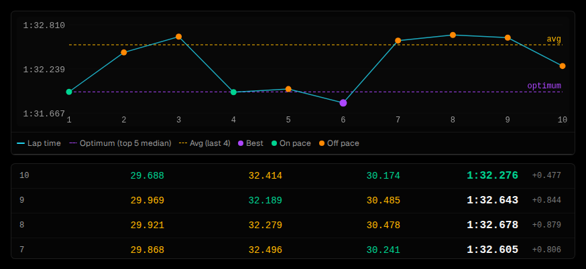Click sector time 32.496
Image resolution: width=586 pixels, height=269 pixels.
[266, 250]
